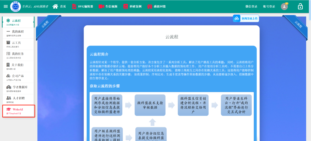Click the gray user avatar icon
The width and height of the screenshot is (311, 141).
pyautogui.click(x=284, y=7)
